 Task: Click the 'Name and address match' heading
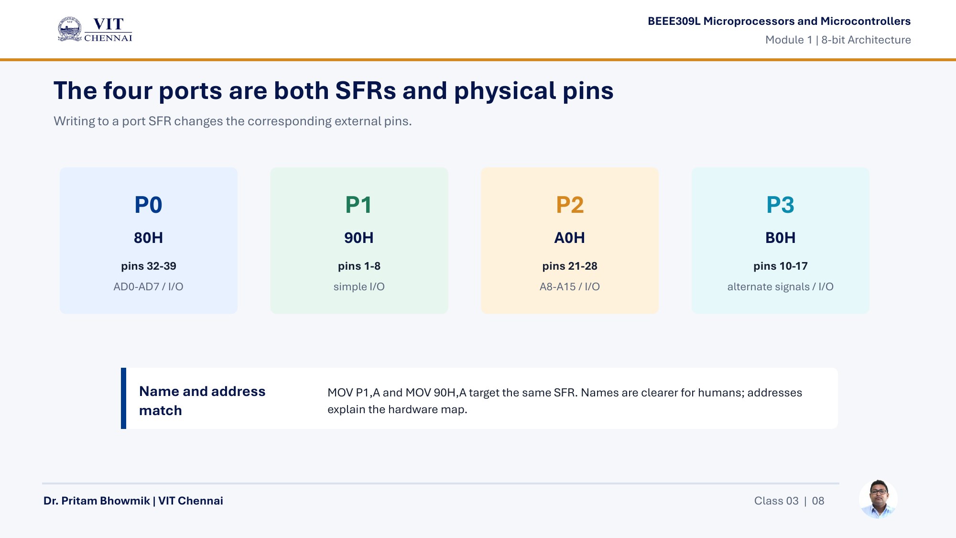(x=202, y=401)
